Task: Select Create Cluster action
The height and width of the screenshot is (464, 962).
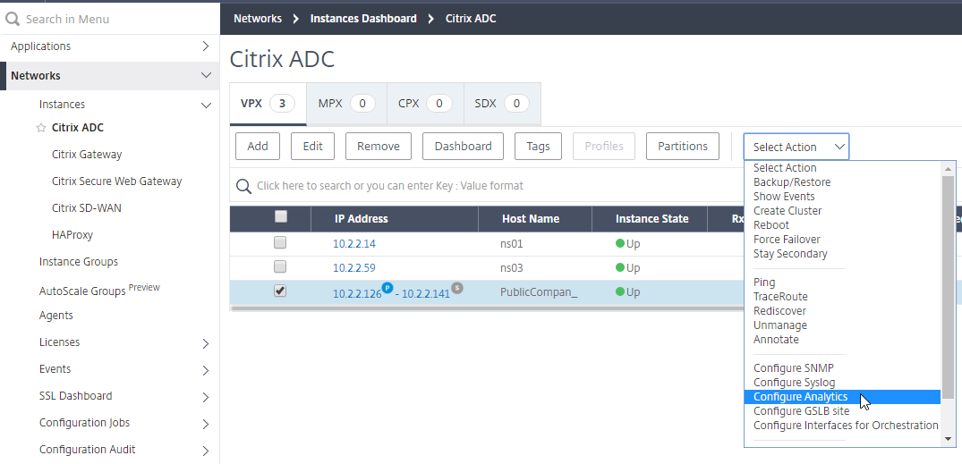Action: pos(787,211)
